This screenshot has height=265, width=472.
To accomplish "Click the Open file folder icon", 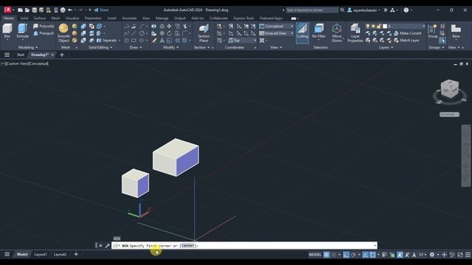I will (x=27, y=10).
